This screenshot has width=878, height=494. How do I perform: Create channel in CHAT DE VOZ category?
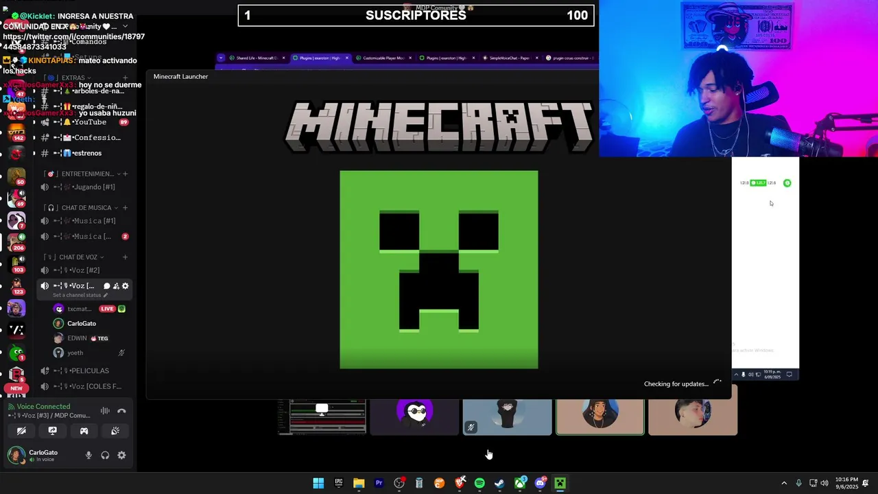pos(125,257)
